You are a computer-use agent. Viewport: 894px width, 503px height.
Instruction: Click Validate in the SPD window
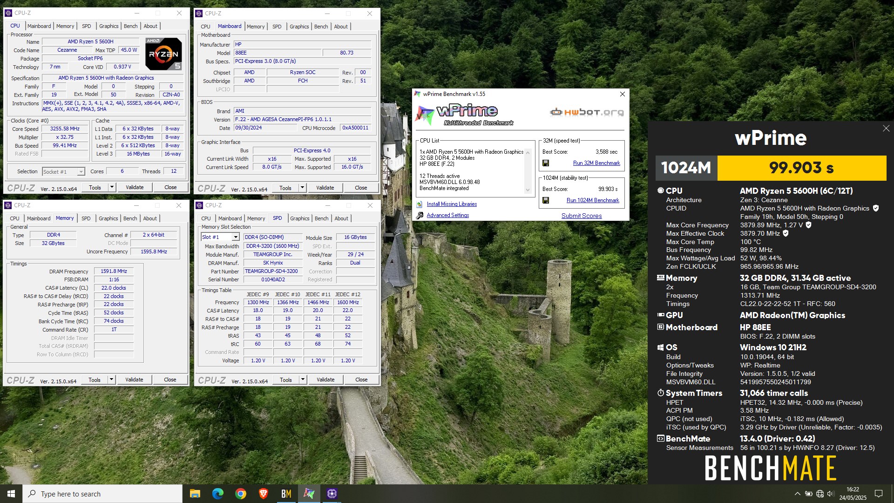(x=325, y=380)
